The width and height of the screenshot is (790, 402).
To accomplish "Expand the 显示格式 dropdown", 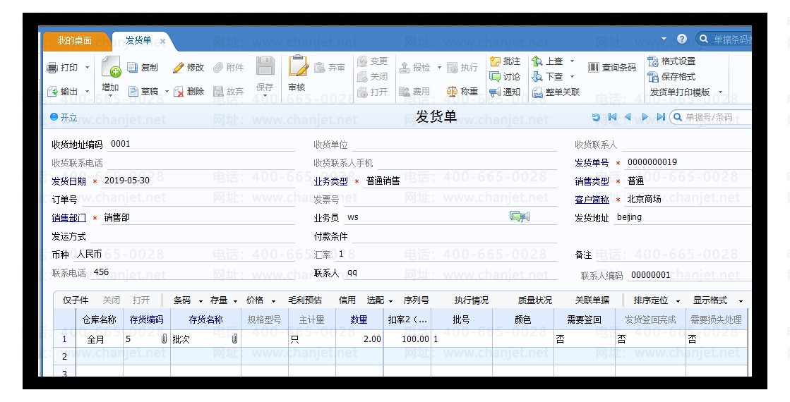I will click(x=740, y=301).
